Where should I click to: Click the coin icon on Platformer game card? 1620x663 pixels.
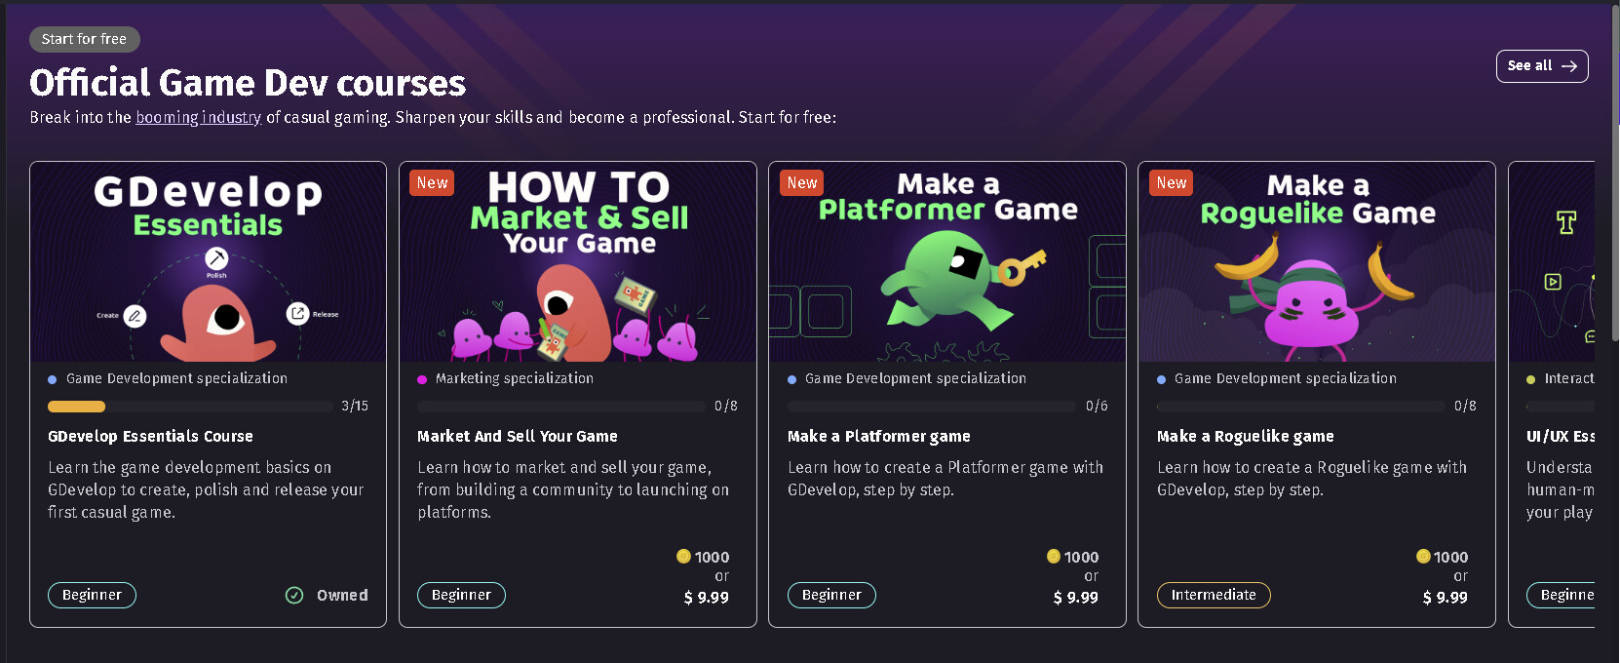1054,557
